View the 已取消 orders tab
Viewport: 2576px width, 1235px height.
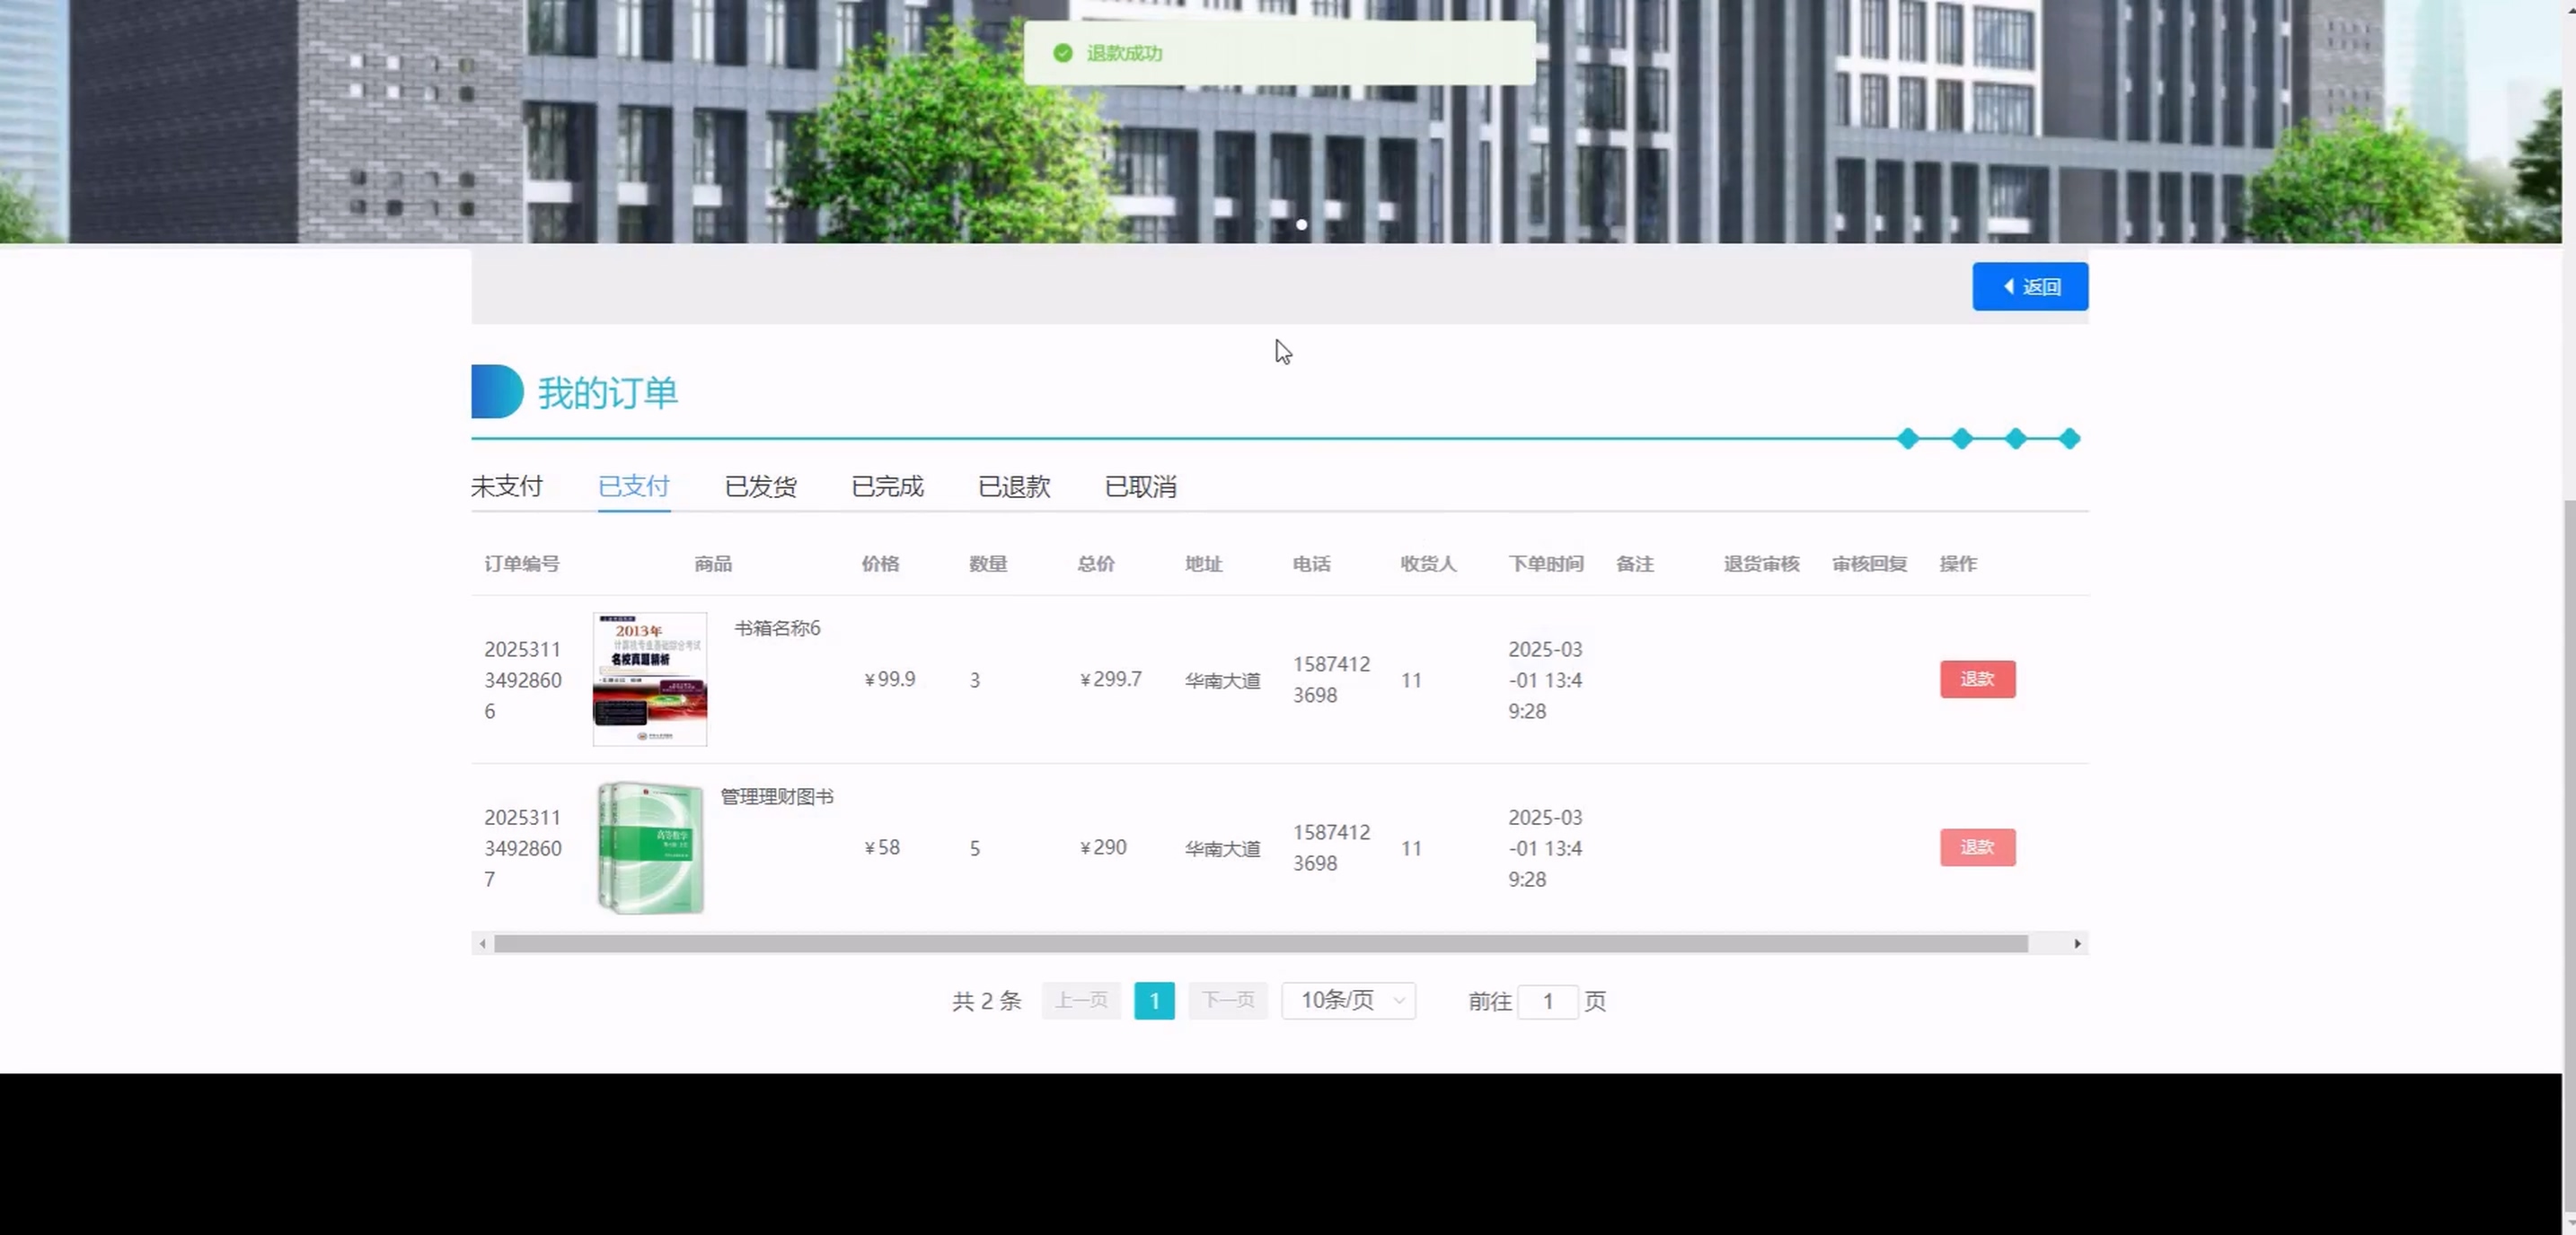(x=1140, y=486)
